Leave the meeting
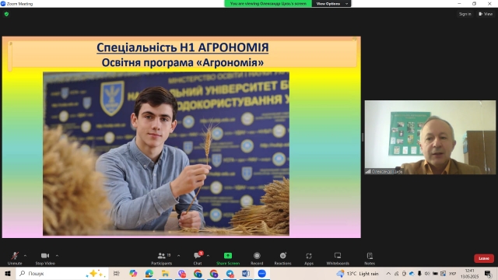Image resolution: width=498 pixels, height=280 pixels. 484,258
